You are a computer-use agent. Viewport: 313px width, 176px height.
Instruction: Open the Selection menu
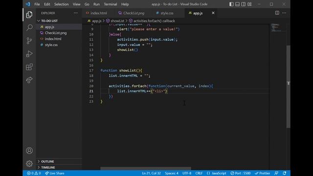pos(61,4)
